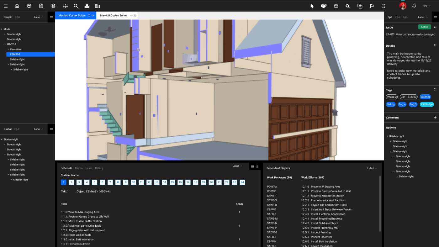439x247 pixels.
Task: Open the sliders settings icon
Action: coord(65,6)
